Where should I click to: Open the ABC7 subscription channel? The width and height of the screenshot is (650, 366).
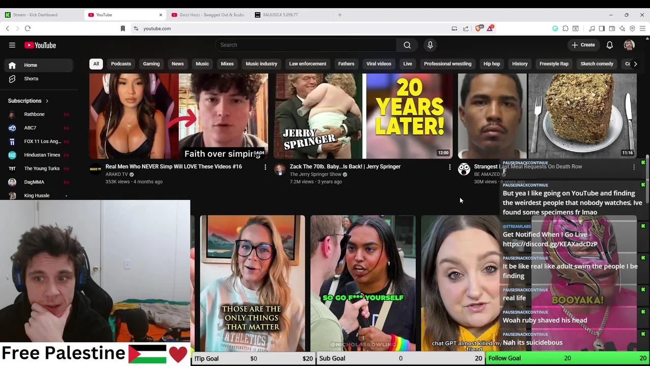tap(39, 128)
